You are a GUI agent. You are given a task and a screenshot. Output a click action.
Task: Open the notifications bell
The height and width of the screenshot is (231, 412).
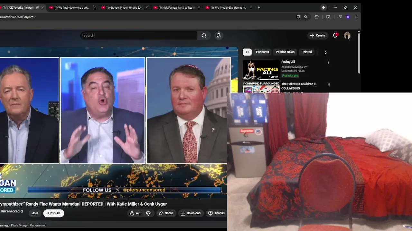click(335, 36)
